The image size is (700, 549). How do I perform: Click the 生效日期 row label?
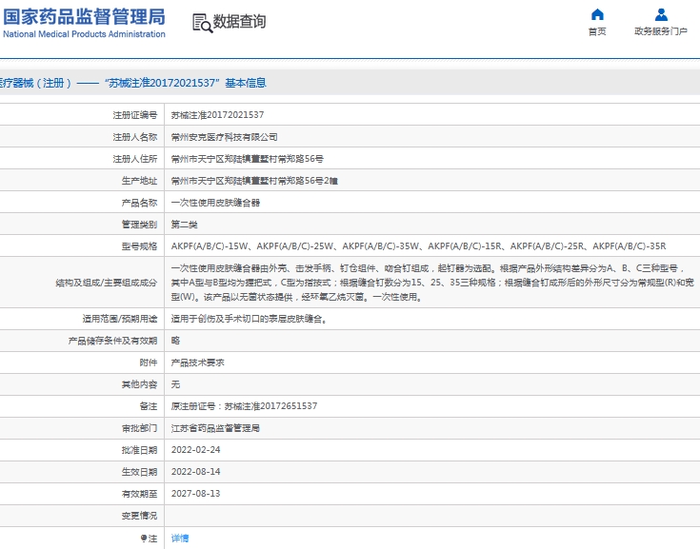tap(139, 472)
